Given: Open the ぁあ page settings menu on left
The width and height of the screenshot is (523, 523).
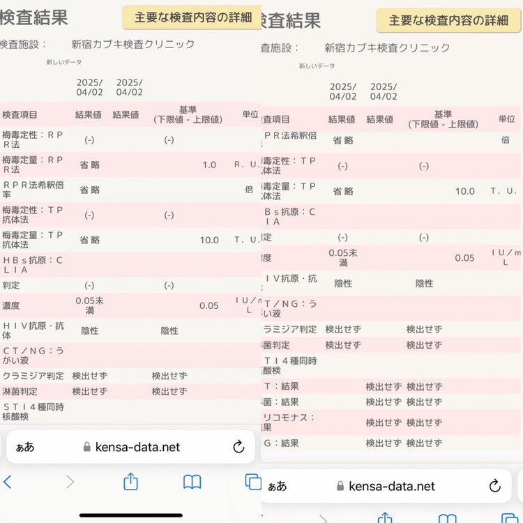Looking at the screenshot, I should (x=24, y=447).
